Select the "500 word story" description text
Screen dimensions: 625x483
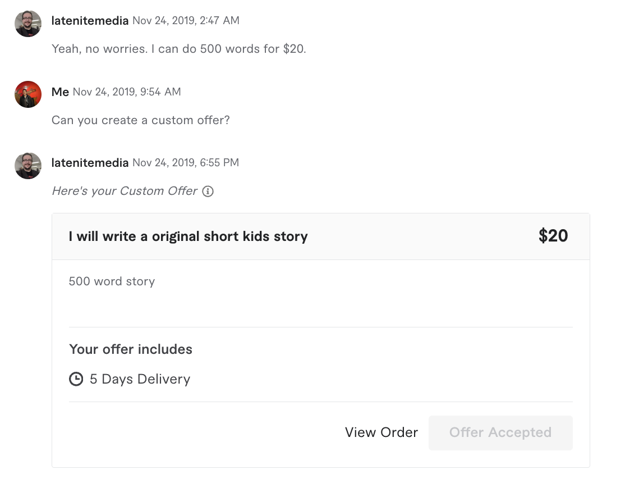[112, 281]
